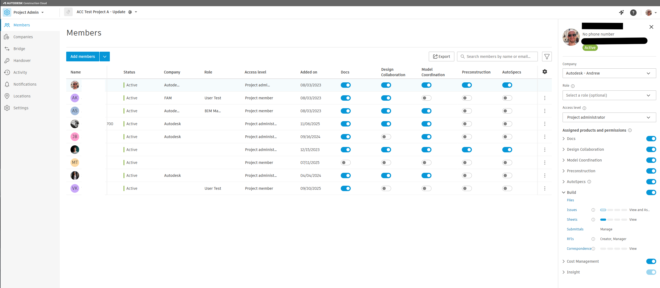Open the Submittals link under Build
660x288 pixels.
point(575,229)
